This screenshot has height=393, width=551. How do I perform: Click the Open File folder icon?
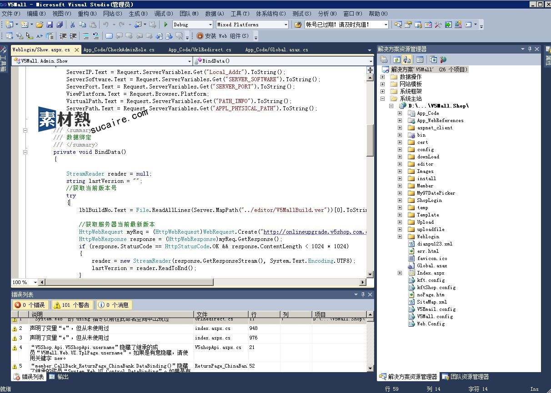(x=40, y=25)
